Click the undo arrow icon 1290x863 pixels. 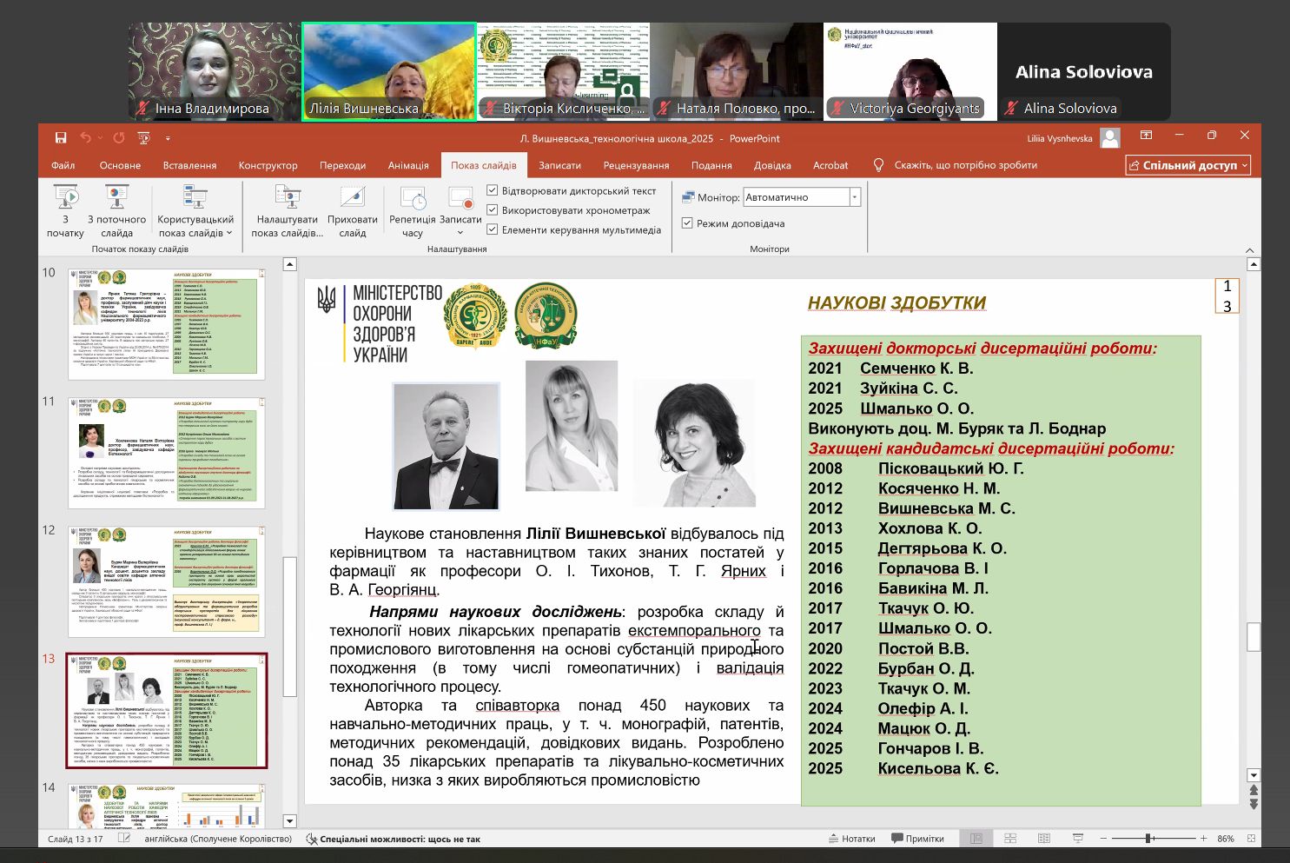[x=85, y=137]
